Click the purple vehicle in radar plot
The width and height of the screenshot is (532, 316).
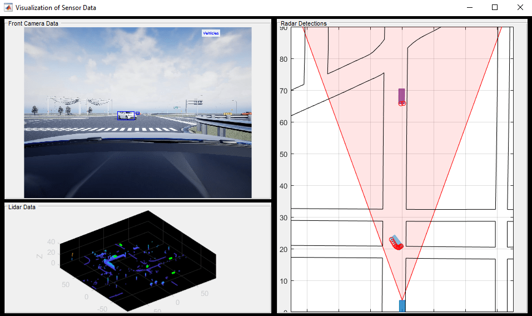click(x=402, y=96)
